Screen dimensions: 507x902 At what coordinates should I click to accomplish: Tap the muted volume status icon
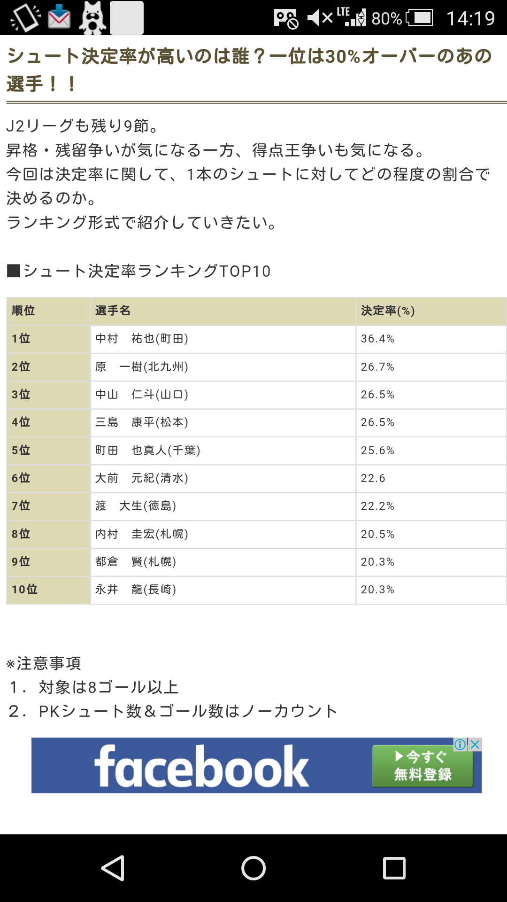point(320,18)
